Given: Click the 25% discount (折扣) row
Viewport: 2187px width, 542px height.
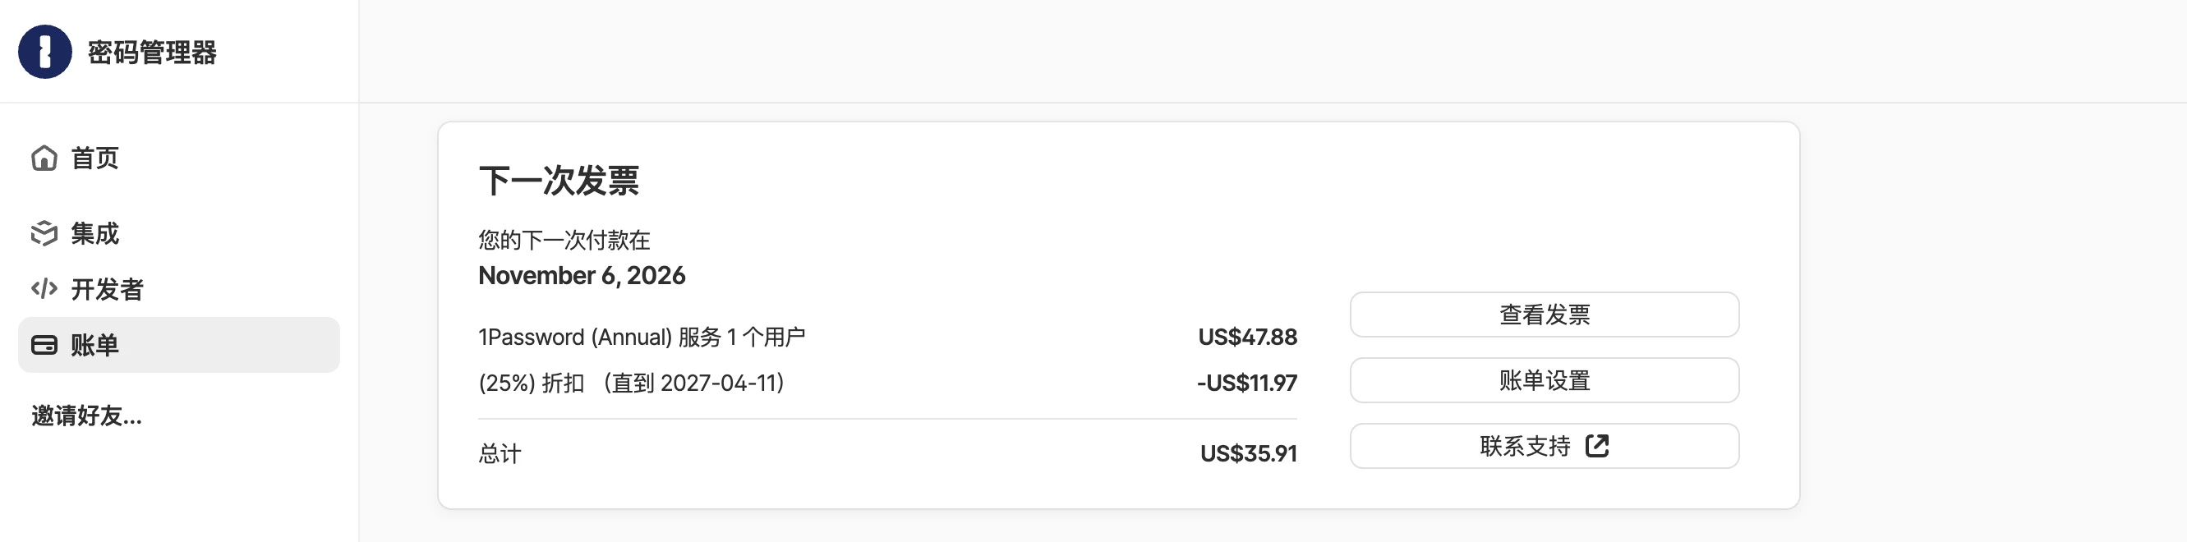Looking at the screenshot, I should tap(632, 382).
